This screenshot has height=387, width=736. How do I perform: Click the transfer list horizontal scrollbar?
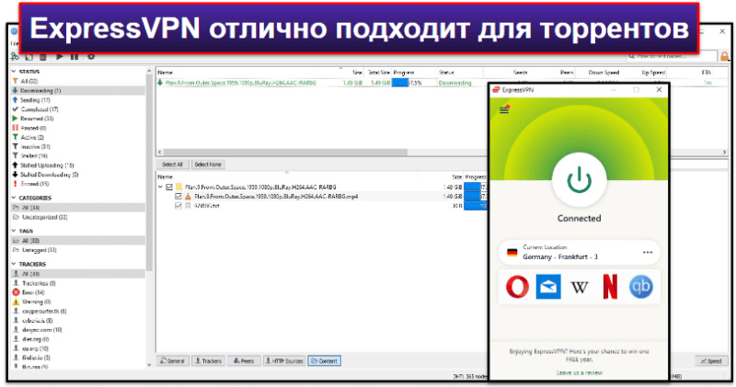point(286,152)
